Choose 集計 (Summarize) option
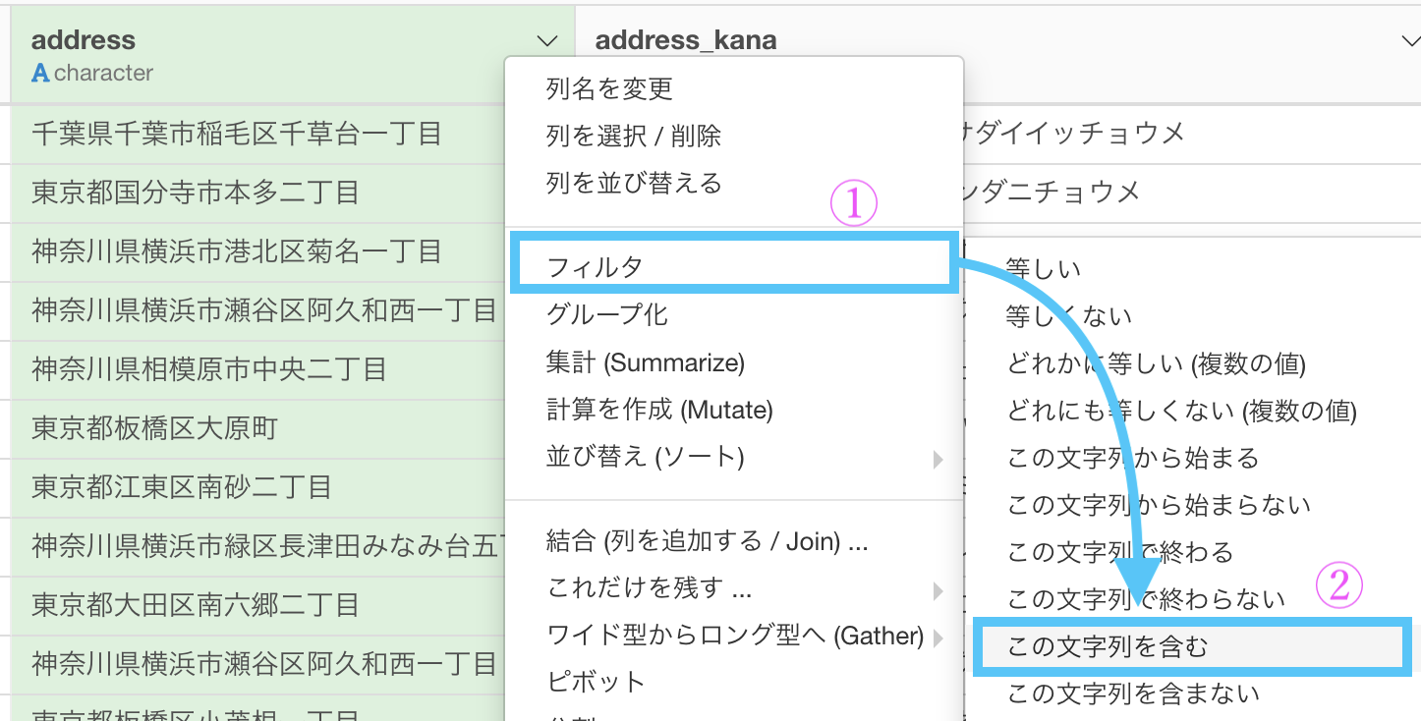Viewport: 1421px width, 721px height. (x=645, y=362)
